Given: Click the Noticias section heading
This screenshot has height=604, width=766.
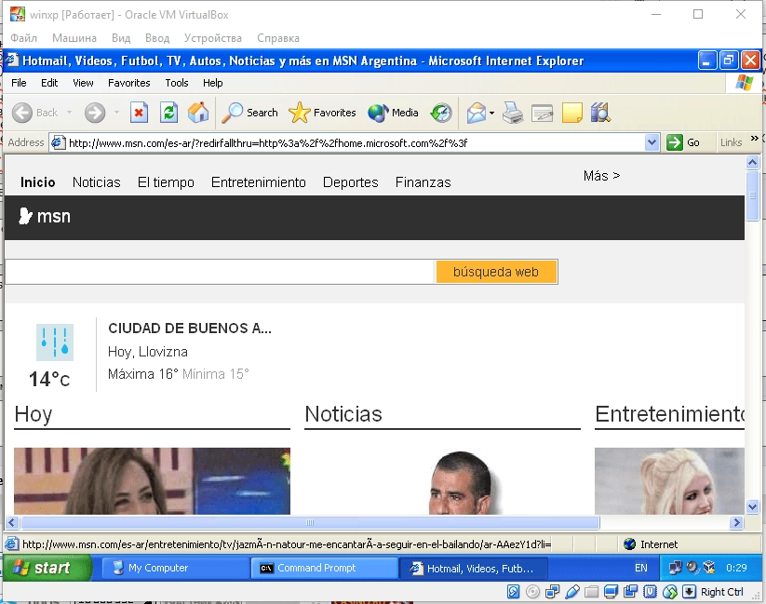Looking at the screenshot, I should click(343, 414).
